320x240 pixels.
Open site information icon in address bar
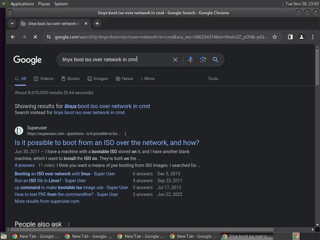click(x=48, y=37)
